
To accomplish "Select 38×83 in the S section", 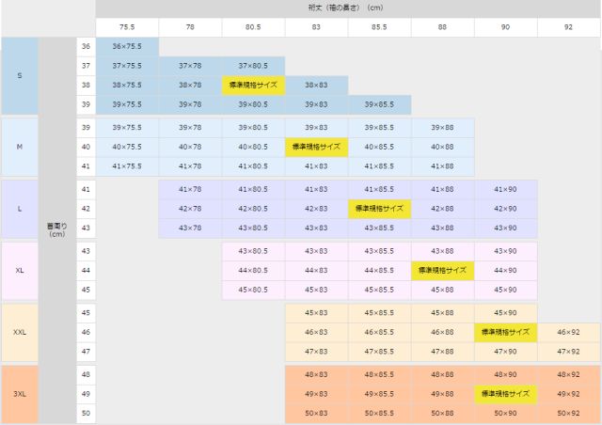I will tap(316, 86).
